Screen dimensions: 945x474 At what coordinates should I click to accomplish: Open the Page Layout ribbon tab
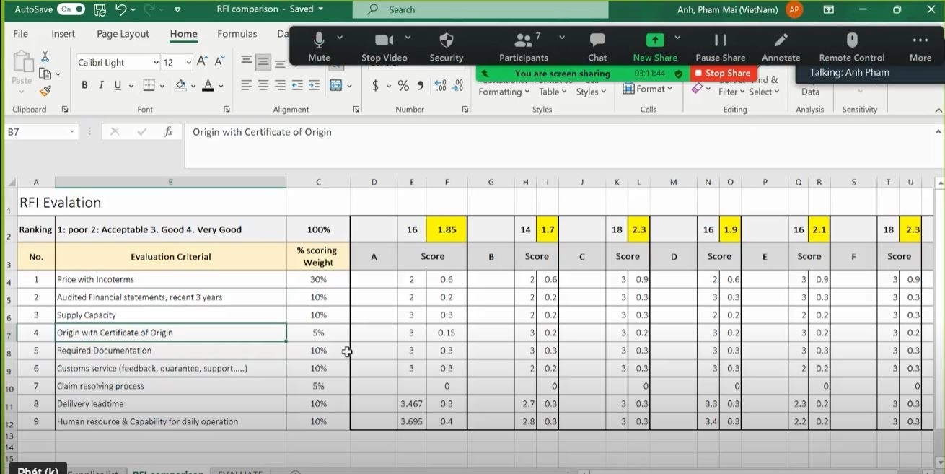[123, 34]
